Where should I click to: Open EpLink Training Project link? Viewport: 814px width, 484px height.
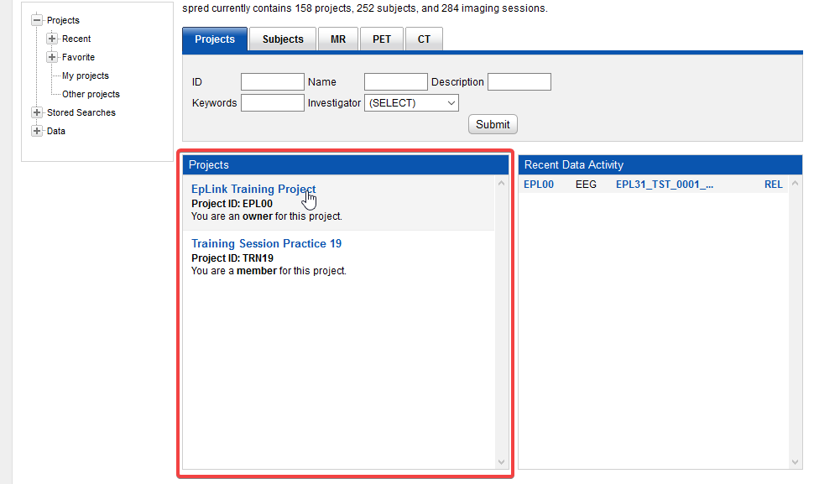[x=253, y=189]
